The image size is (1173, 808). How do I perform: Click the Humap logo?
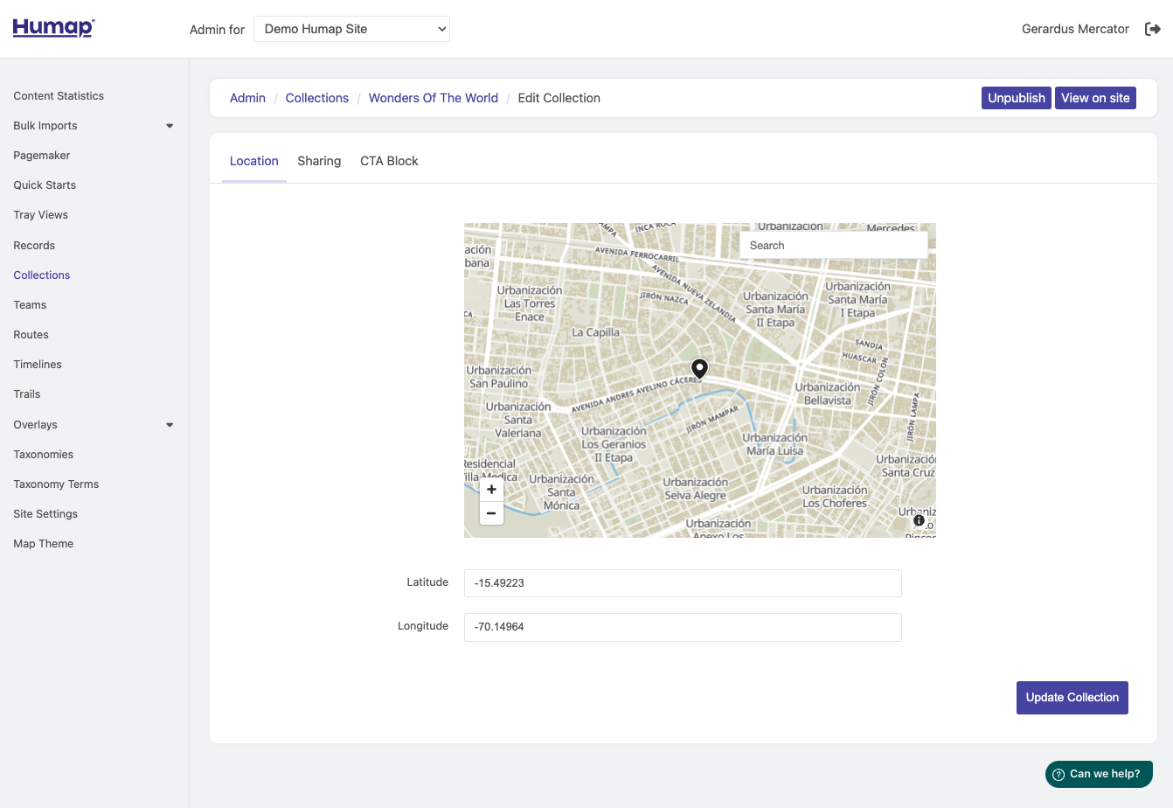[53, 28]
